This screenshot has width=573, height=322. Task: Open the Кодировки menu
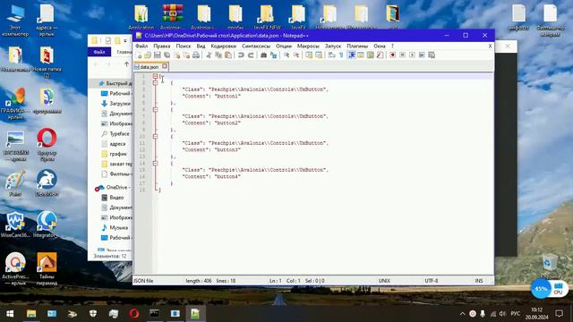223,46
